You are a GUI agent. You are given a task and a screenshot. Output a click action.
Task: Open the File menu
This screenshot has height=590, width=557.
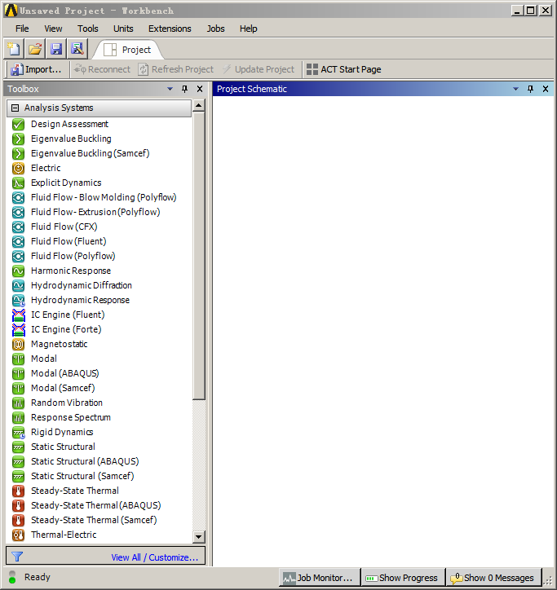pyautogui.click(x=22, y=29)
